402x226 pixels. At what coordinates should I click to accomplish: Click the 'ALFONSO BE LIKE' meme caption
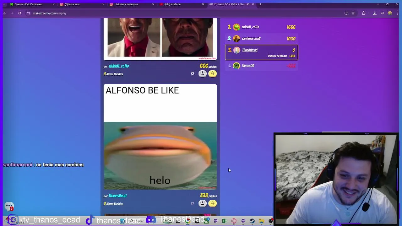point(142,90)
